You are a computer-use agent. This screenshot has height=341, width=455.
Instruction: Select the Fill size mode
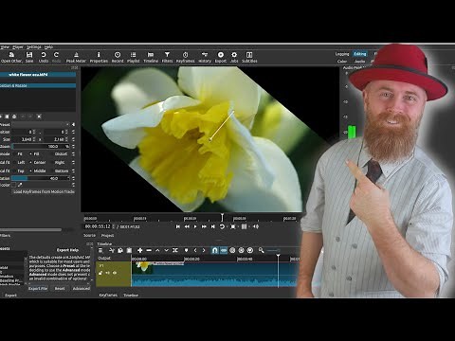[34, 154]
